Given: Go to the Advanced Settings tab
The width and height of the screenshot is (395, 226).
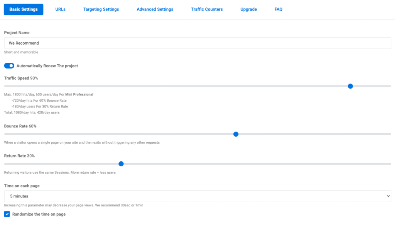Looking at the screenshot, I should tap(155, 9).
